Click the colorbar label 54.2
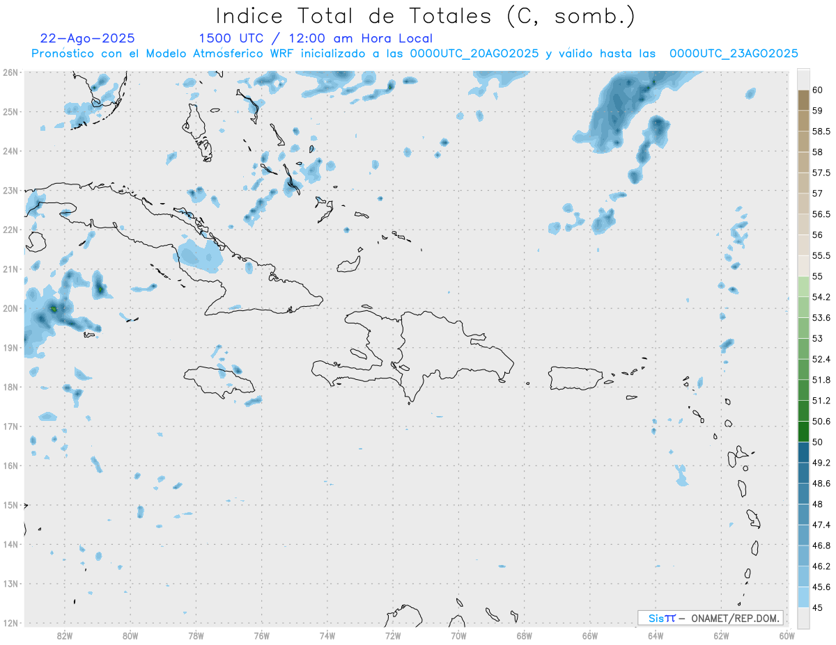The width and height of the screenshot is (836, 645). click(x=821, y=297)
